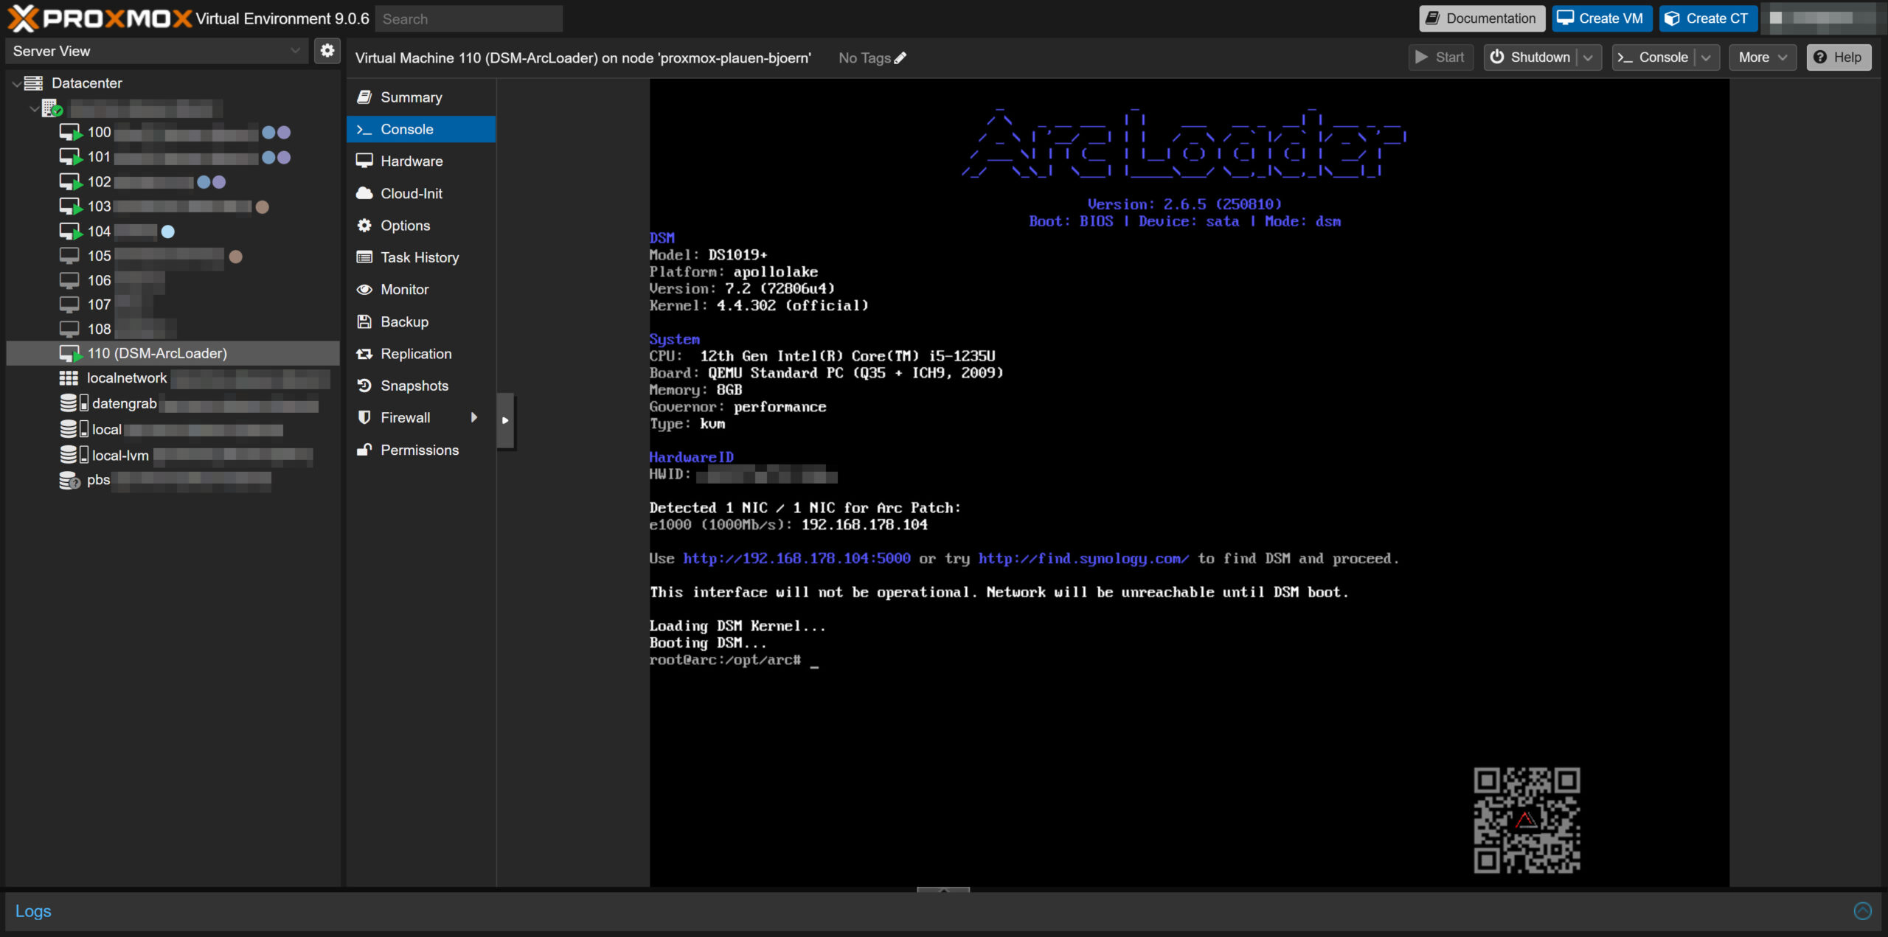The image size is (1888, 937).
Task: Select stopped VM 106
Action: click(x=173, y=280)
